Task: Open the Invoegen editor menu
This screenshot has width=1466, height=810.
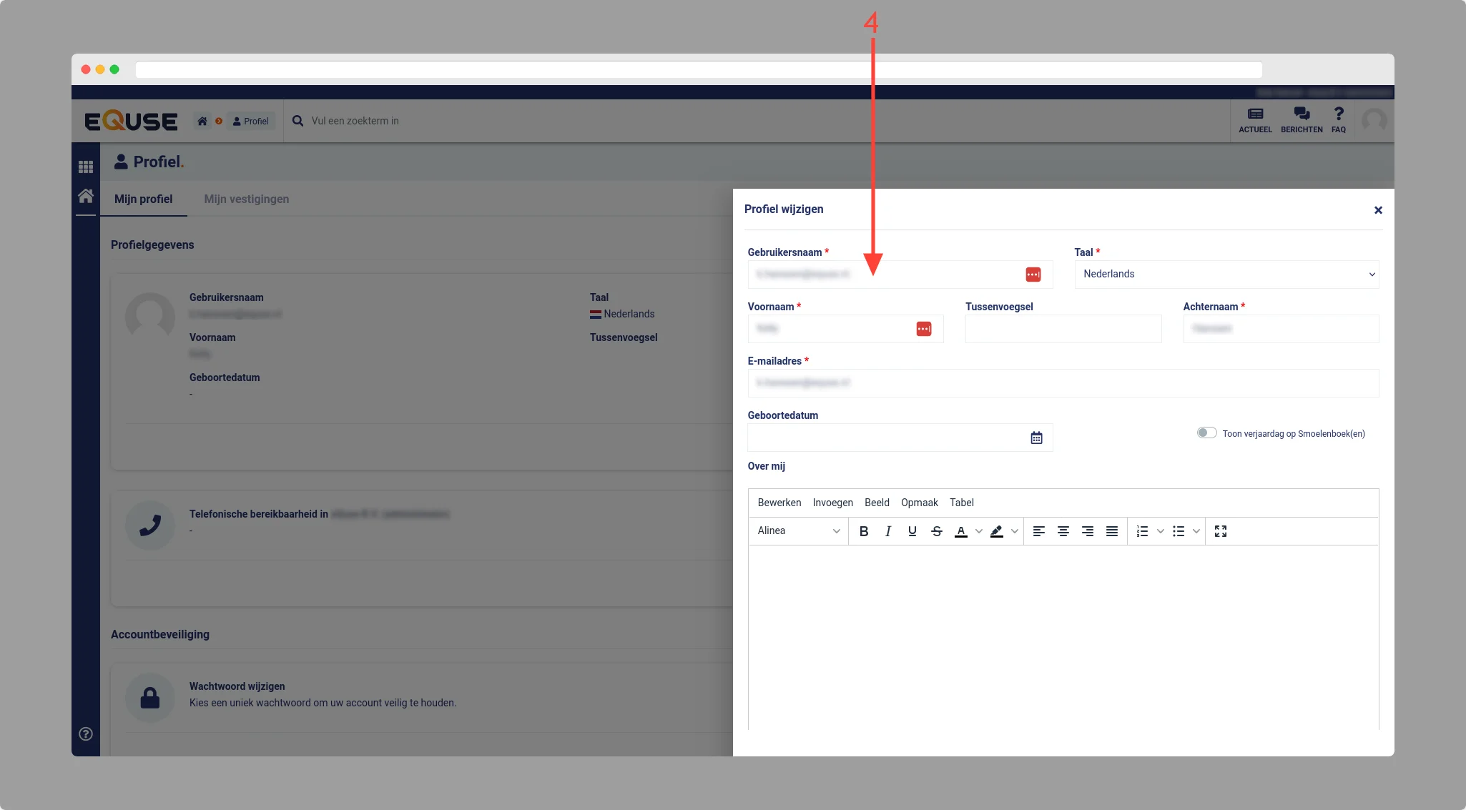Action: [832, 503]
